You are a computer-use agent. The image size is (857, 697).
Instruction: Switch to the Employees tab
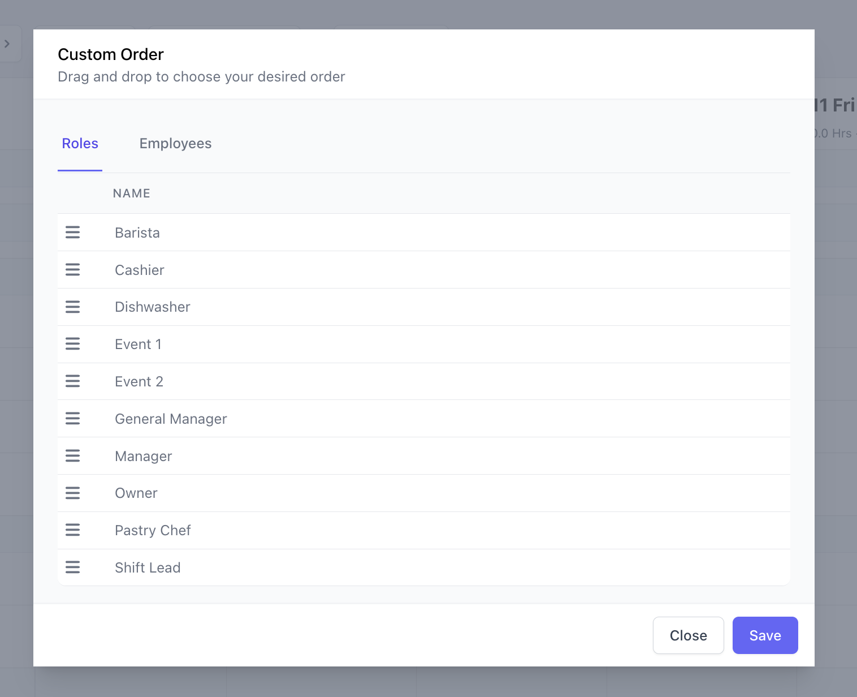click(x=175, y=144)
